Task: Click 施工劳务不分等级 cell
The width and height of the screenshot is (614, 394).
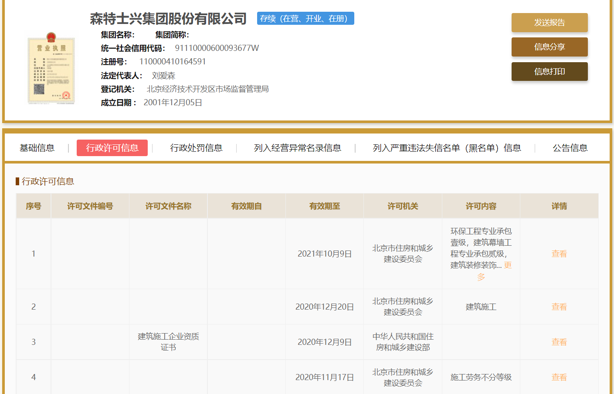Action: tap(481, 377)
